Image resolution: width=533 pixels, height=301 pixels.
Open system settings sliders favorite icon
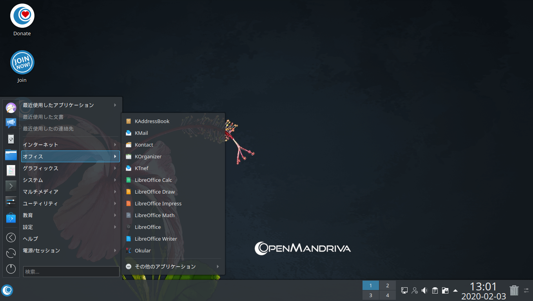11,201
